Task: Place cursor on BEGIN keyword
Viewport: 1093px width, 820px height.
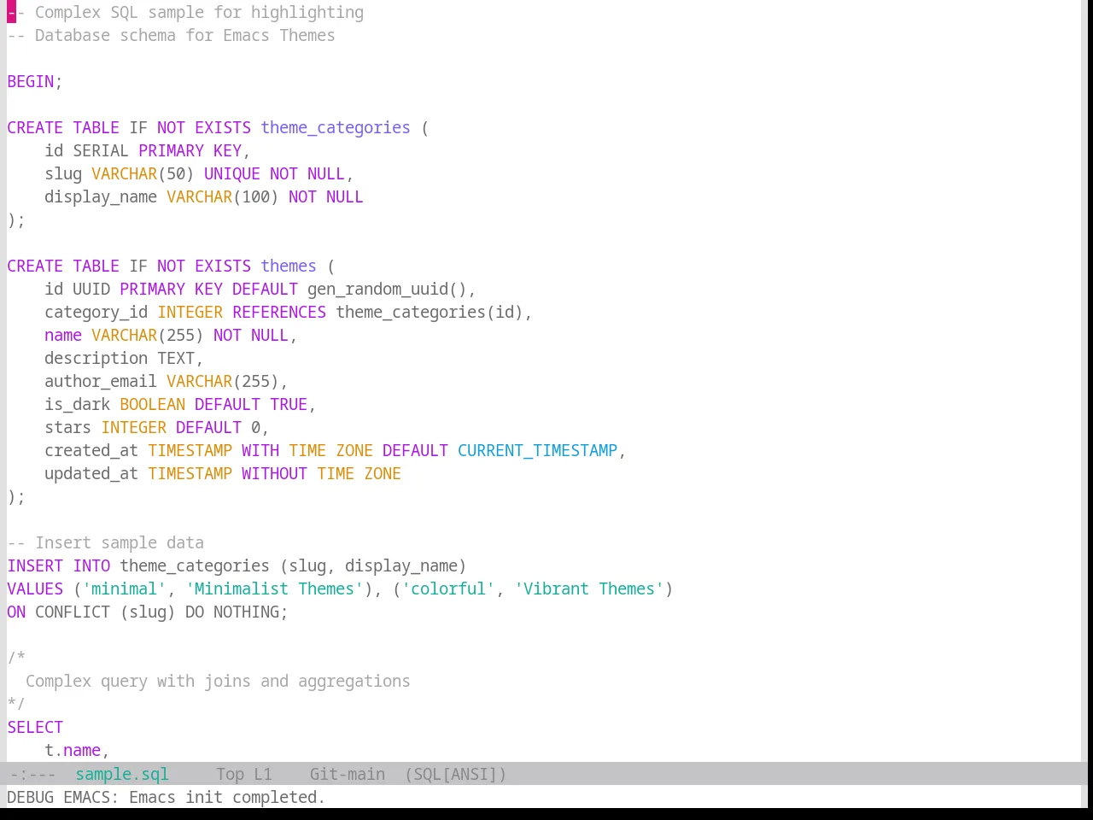Action: point(31,81)
